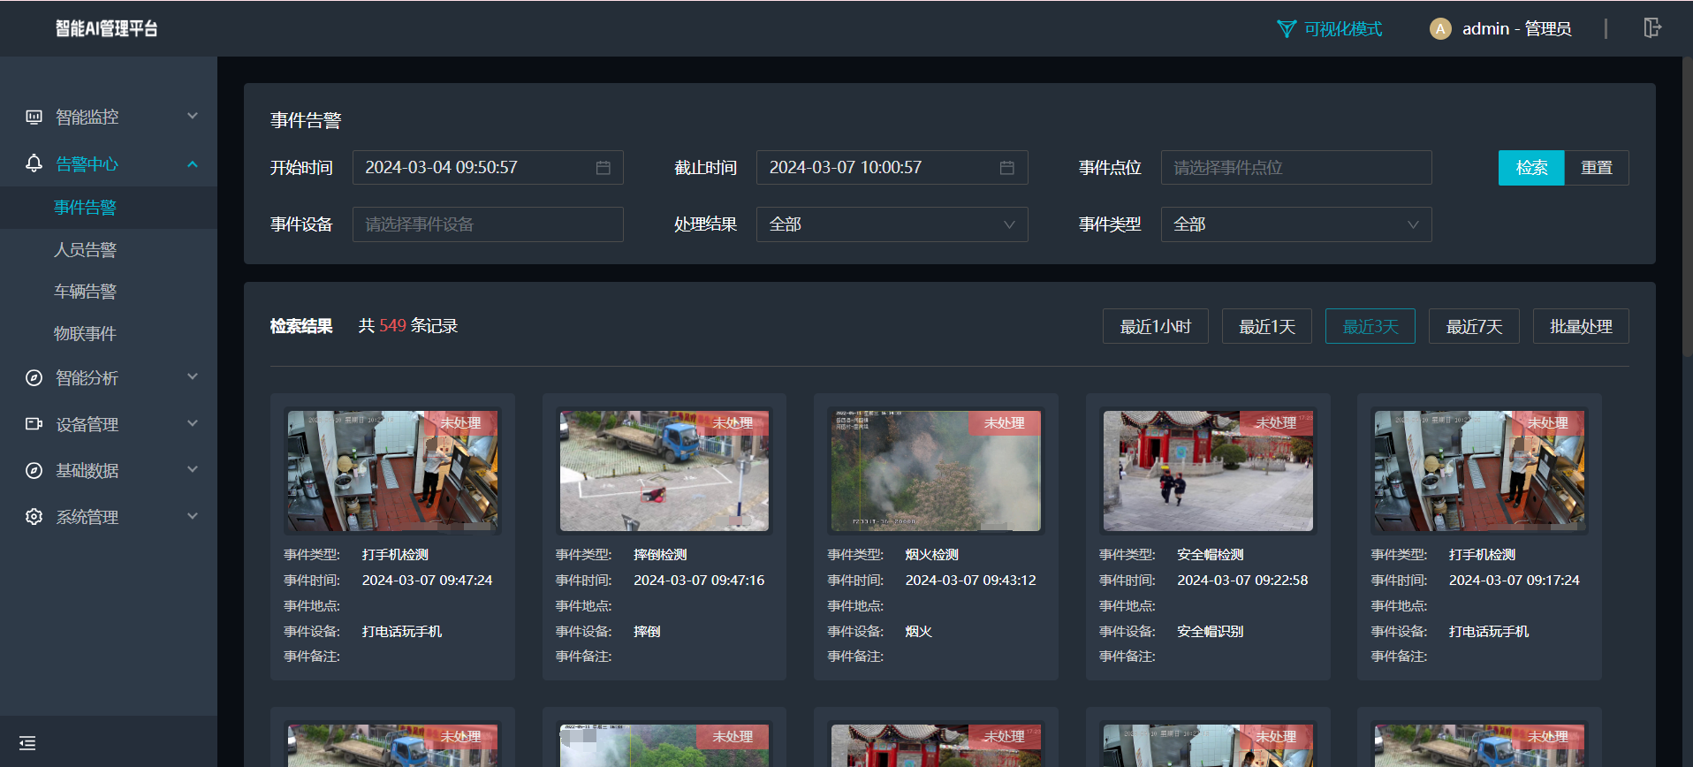This screenshot has width=1693, height=767.
Task: Open thumbnail of 09:47:24 打手机检测 event
Action: (x=392, y=471)
